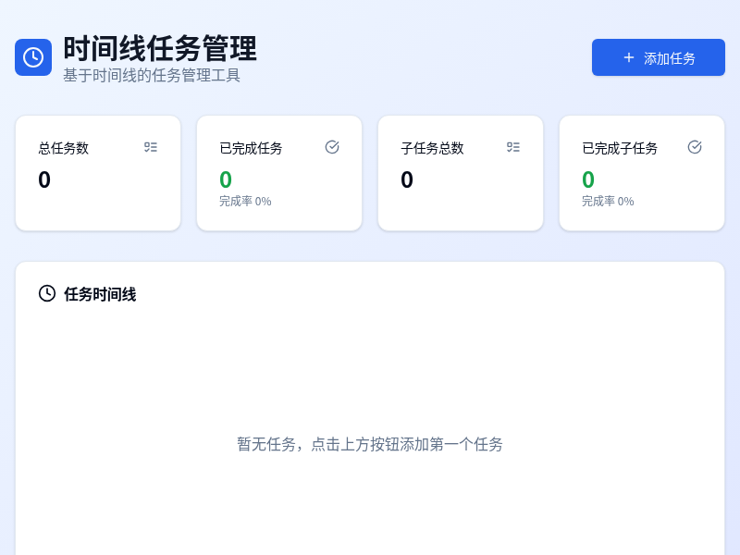The height and width of the screenshot is (555, 740).
Task: Click the 已完成子任务 label
Action: point(620,148)
